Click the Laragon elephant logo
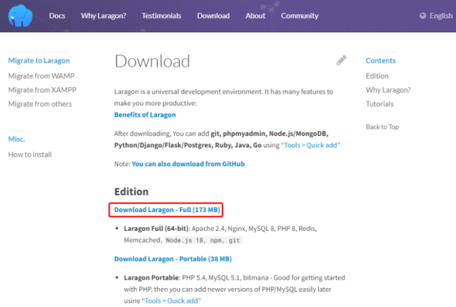This screenshot has height=307, width=456. click(20, 16)
